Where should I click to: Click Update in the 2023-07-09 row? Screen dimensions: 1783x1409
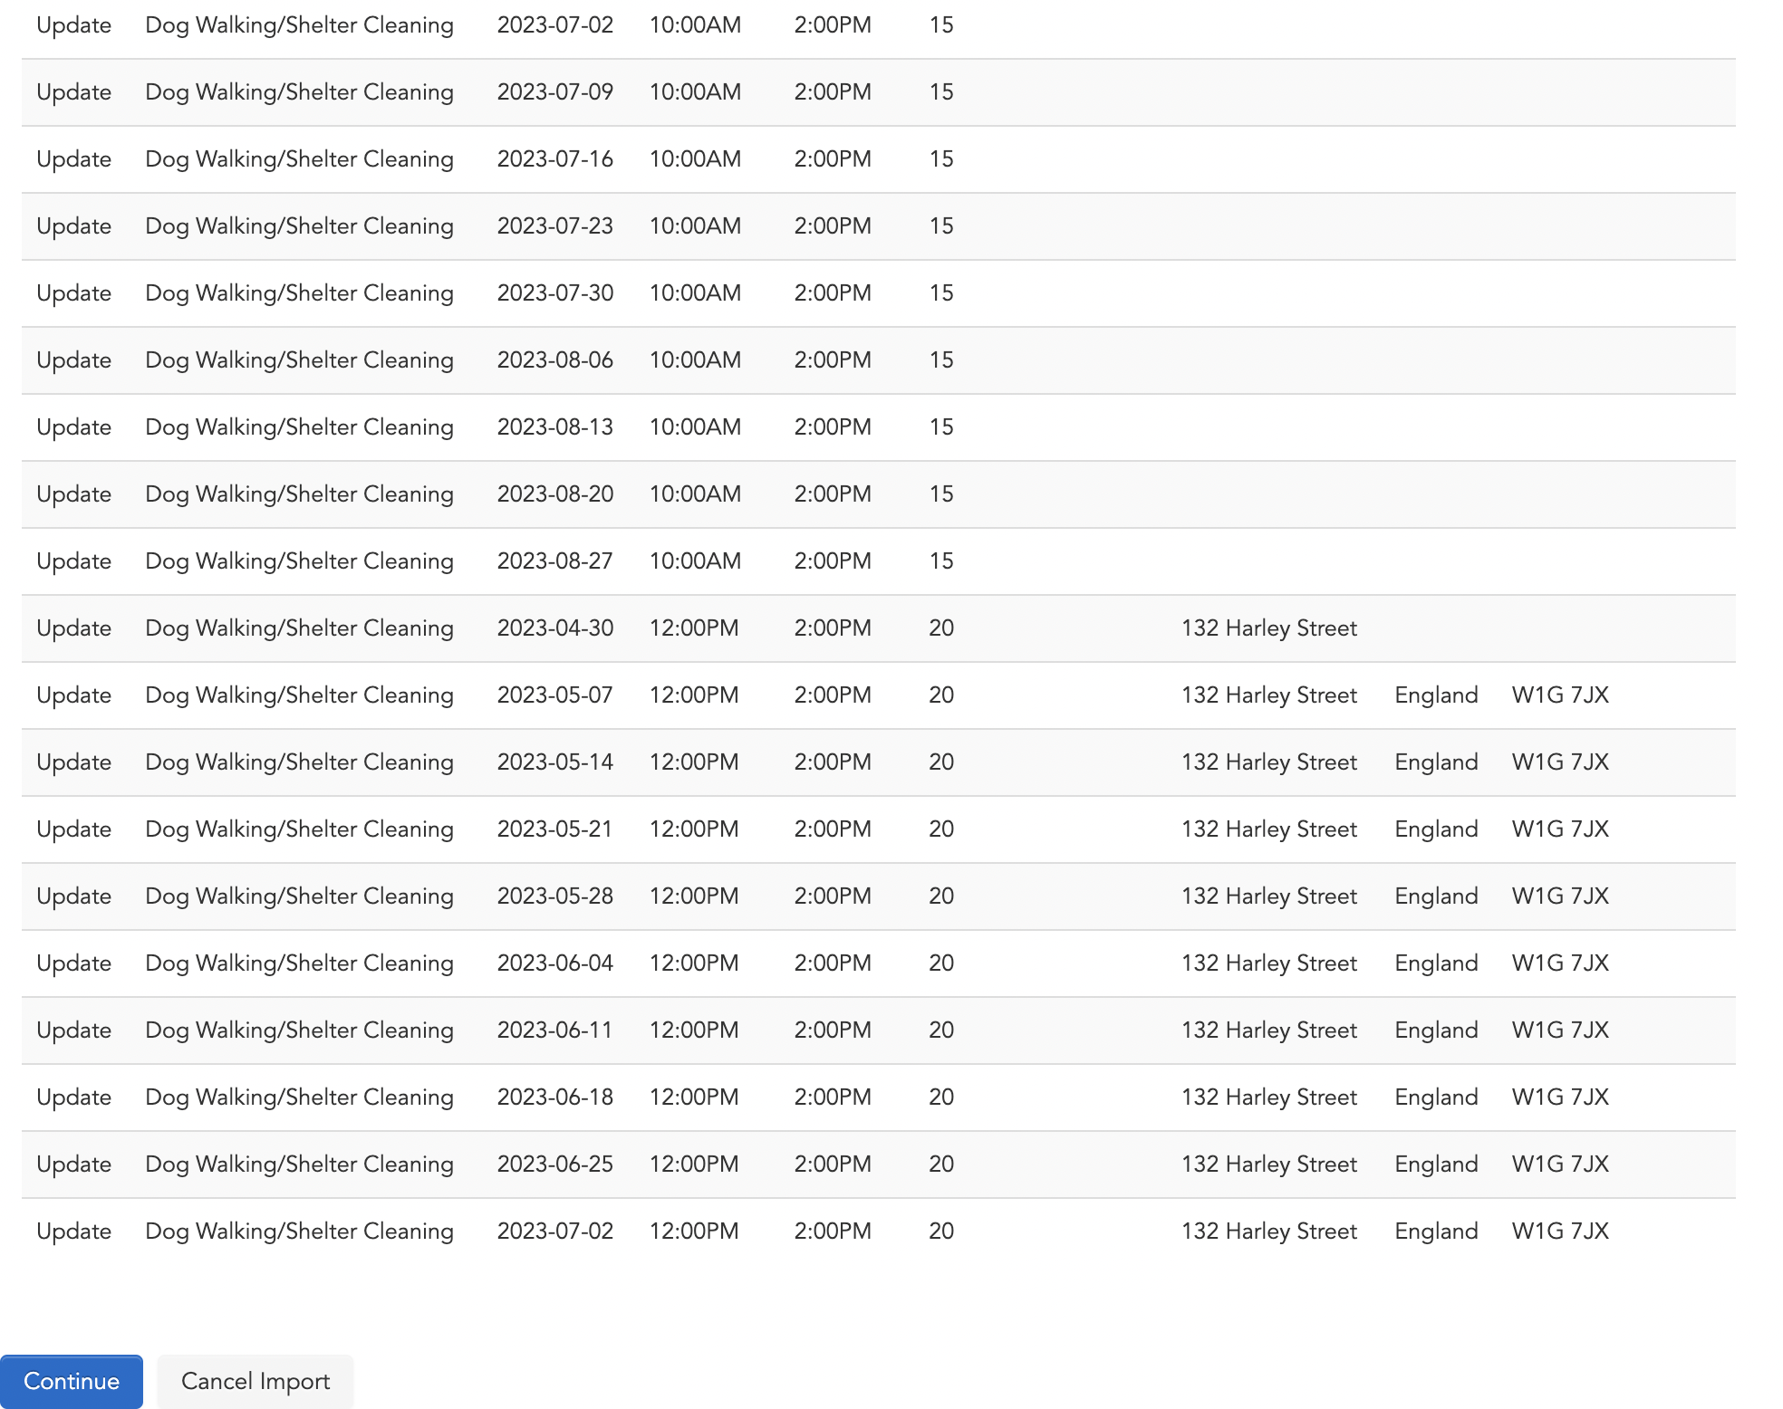pyautogui.click(x=74, y=92)
